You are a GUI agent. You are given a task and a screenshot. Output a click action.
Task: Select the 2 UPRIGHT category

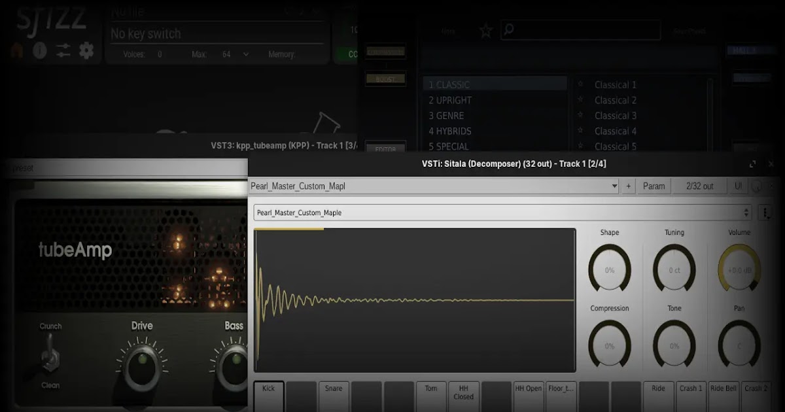pyautogui.click(x=450, y=100)
